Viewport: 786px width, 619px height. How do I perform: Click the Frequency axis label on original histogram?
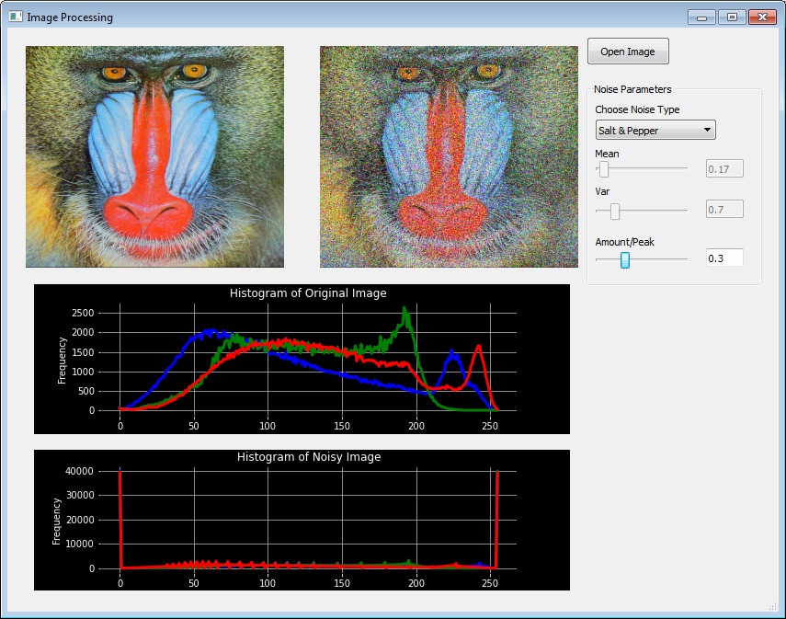click(60, 359)
